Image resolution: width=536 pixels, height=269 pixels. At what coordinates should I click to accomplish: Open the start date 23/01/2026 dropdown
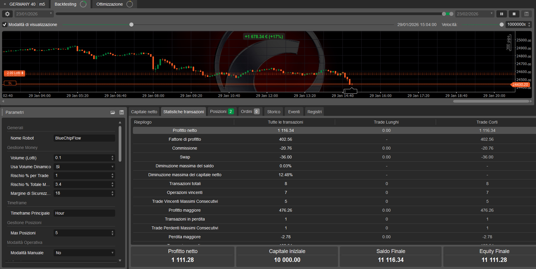click(51, 14)
